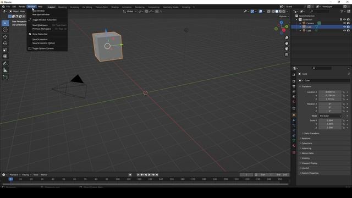Open the timeline Marker menu

[44, 175]
